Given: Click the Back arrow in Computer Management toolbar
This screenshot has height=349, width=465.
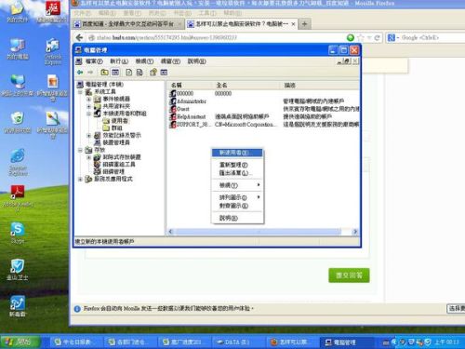Looking at the screenshot, I should [x=80, y=73].
